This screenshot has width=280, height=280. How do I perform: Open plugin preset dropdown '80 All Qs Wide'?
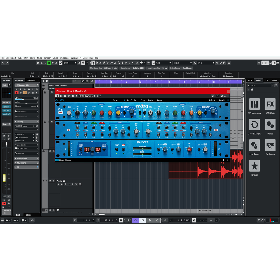pyautogui.click(x=86, y=96)
